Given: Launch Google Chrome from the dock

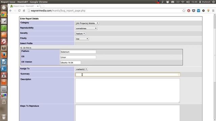Looking at the screenshot, I should click(4, 14).
